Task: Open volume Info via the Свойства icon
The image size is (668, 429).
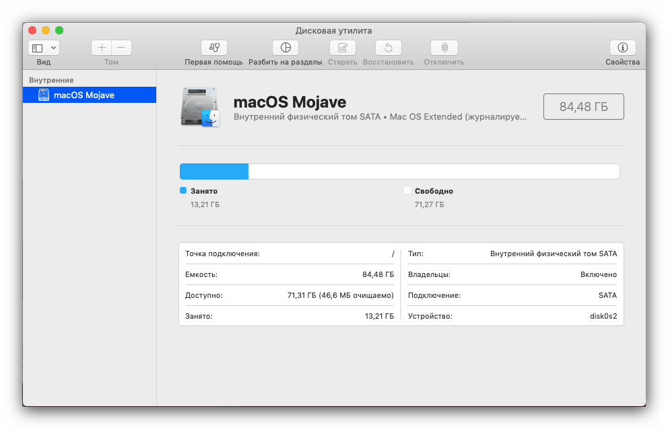Action: 622,48
